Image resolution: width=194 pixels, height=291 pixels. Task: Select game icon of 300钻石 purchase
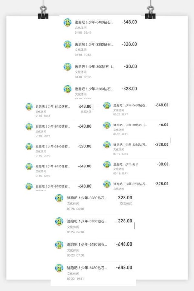click(x=67, y=67)
